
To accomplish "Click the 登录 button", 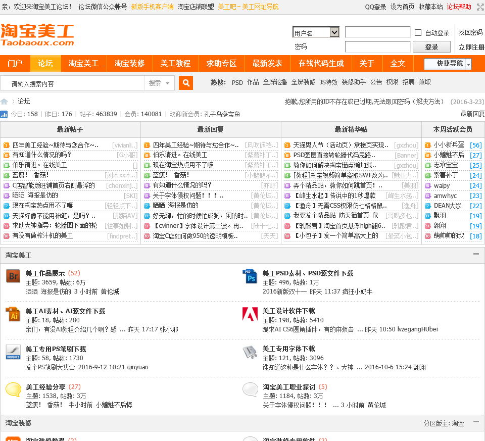I will point(431,47).
